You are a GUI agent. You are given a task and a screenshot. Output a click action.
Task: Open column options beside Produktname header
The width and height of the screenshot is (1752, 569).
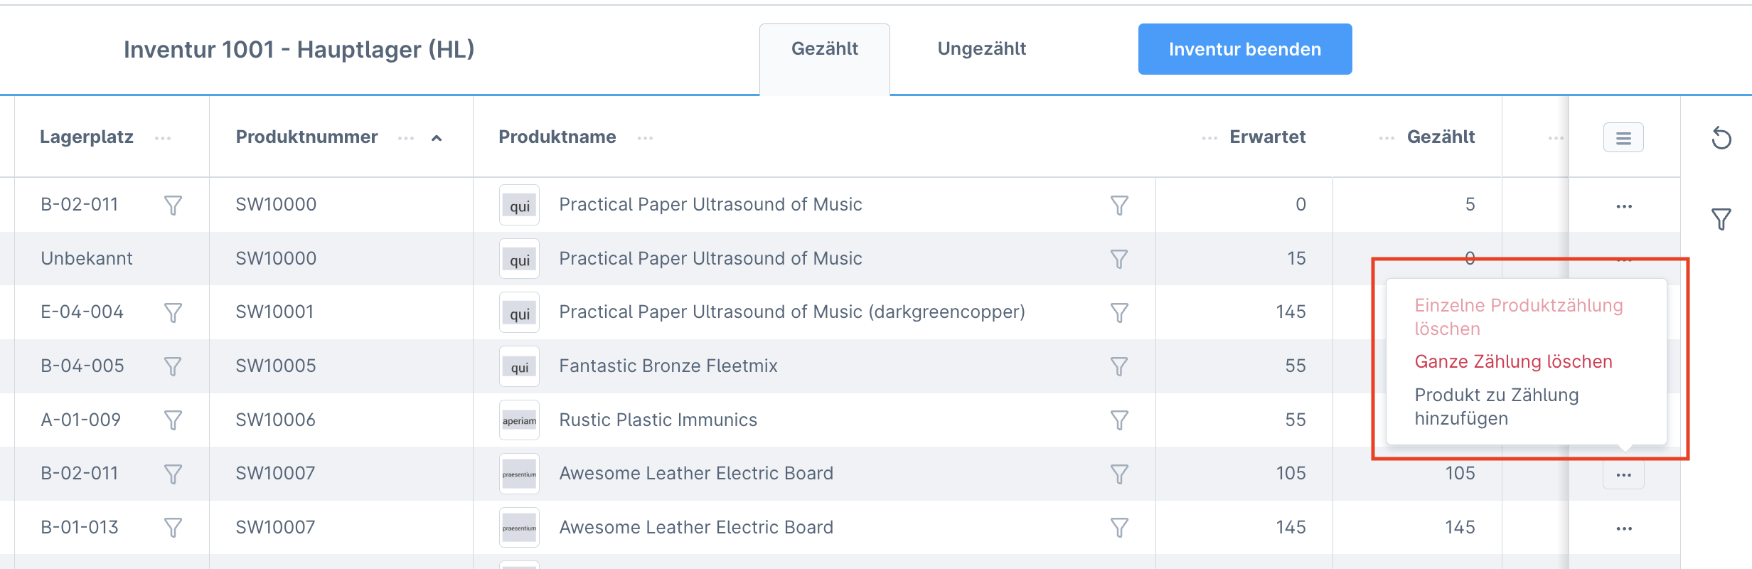click(x=646, y=137)
